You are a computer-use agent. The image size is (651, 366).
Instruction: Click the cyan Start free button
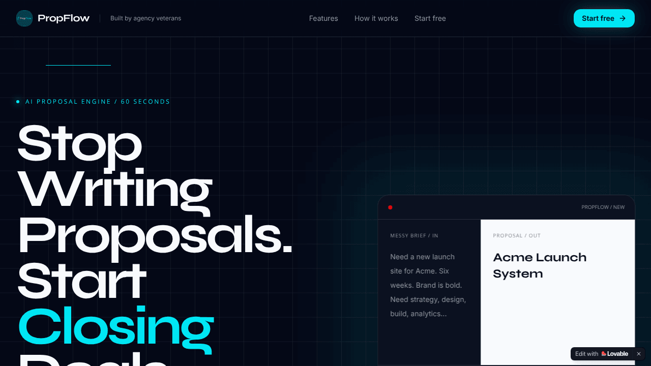click(604, 18)
